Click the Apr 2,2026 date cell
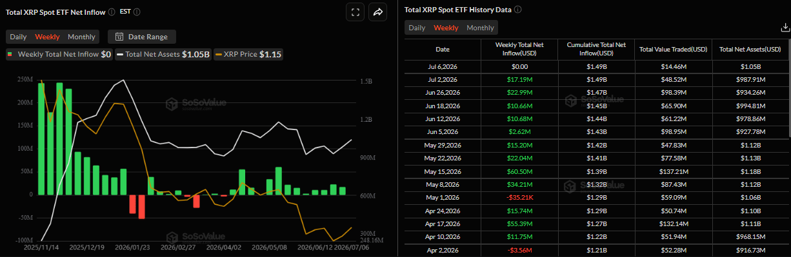 pos(443,250)
